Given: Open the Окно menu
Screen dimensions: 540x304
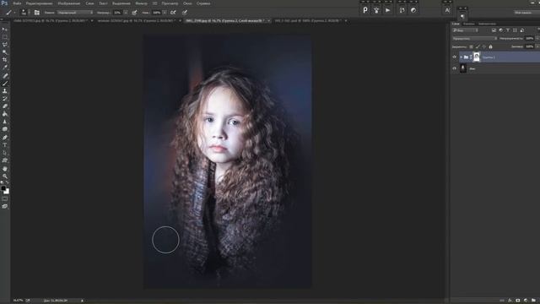Looking at the screenshot, I should 187,3.
